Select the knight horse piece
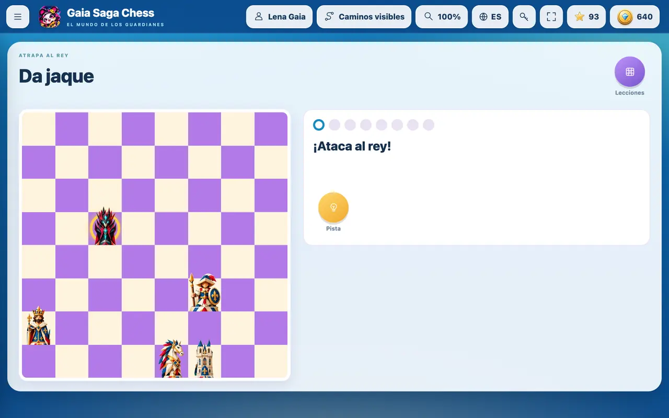669x418 pixels. 172,358
